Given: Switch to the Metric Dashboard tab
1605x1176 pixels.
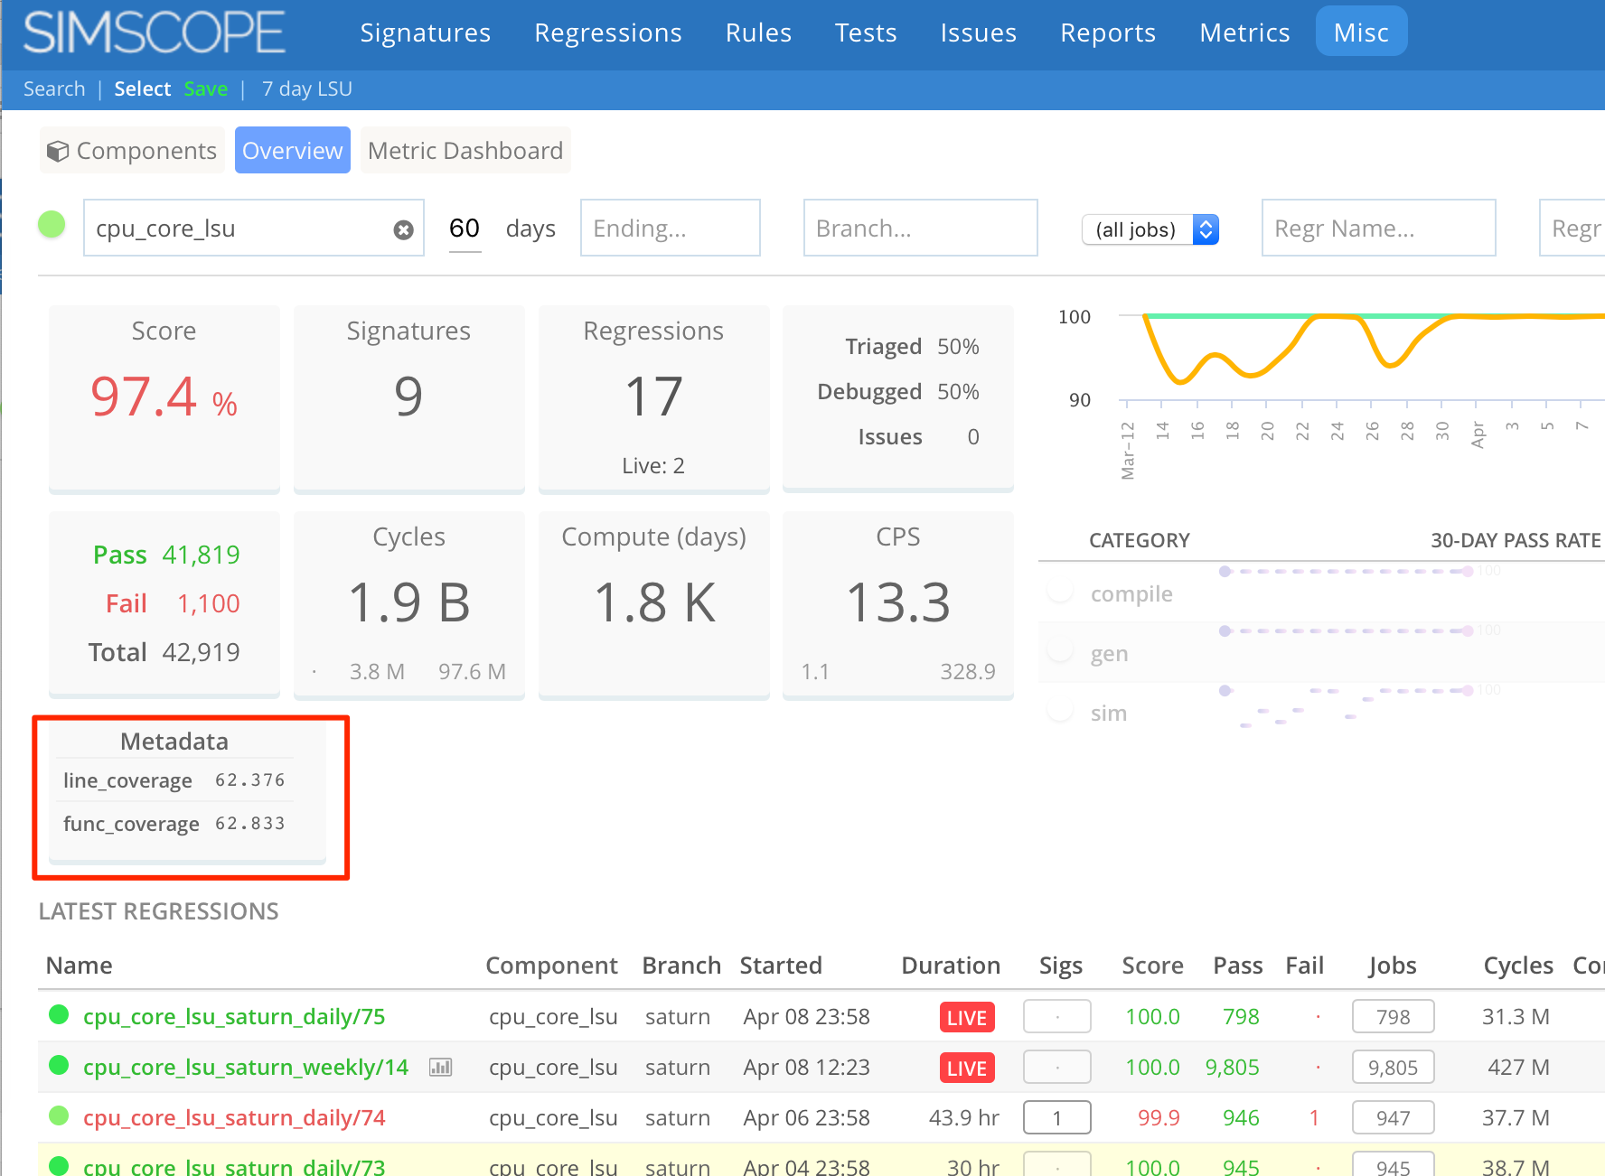Looking at the screenshot, I should 465,150.
